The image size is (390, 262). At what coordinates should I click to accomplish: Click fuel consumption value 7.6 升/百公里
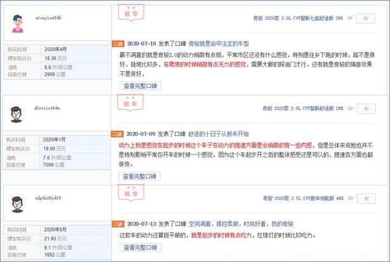(x=57, y=157)
